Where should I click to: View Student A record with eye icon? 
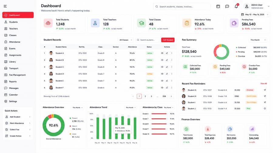(x=162, y=53)
